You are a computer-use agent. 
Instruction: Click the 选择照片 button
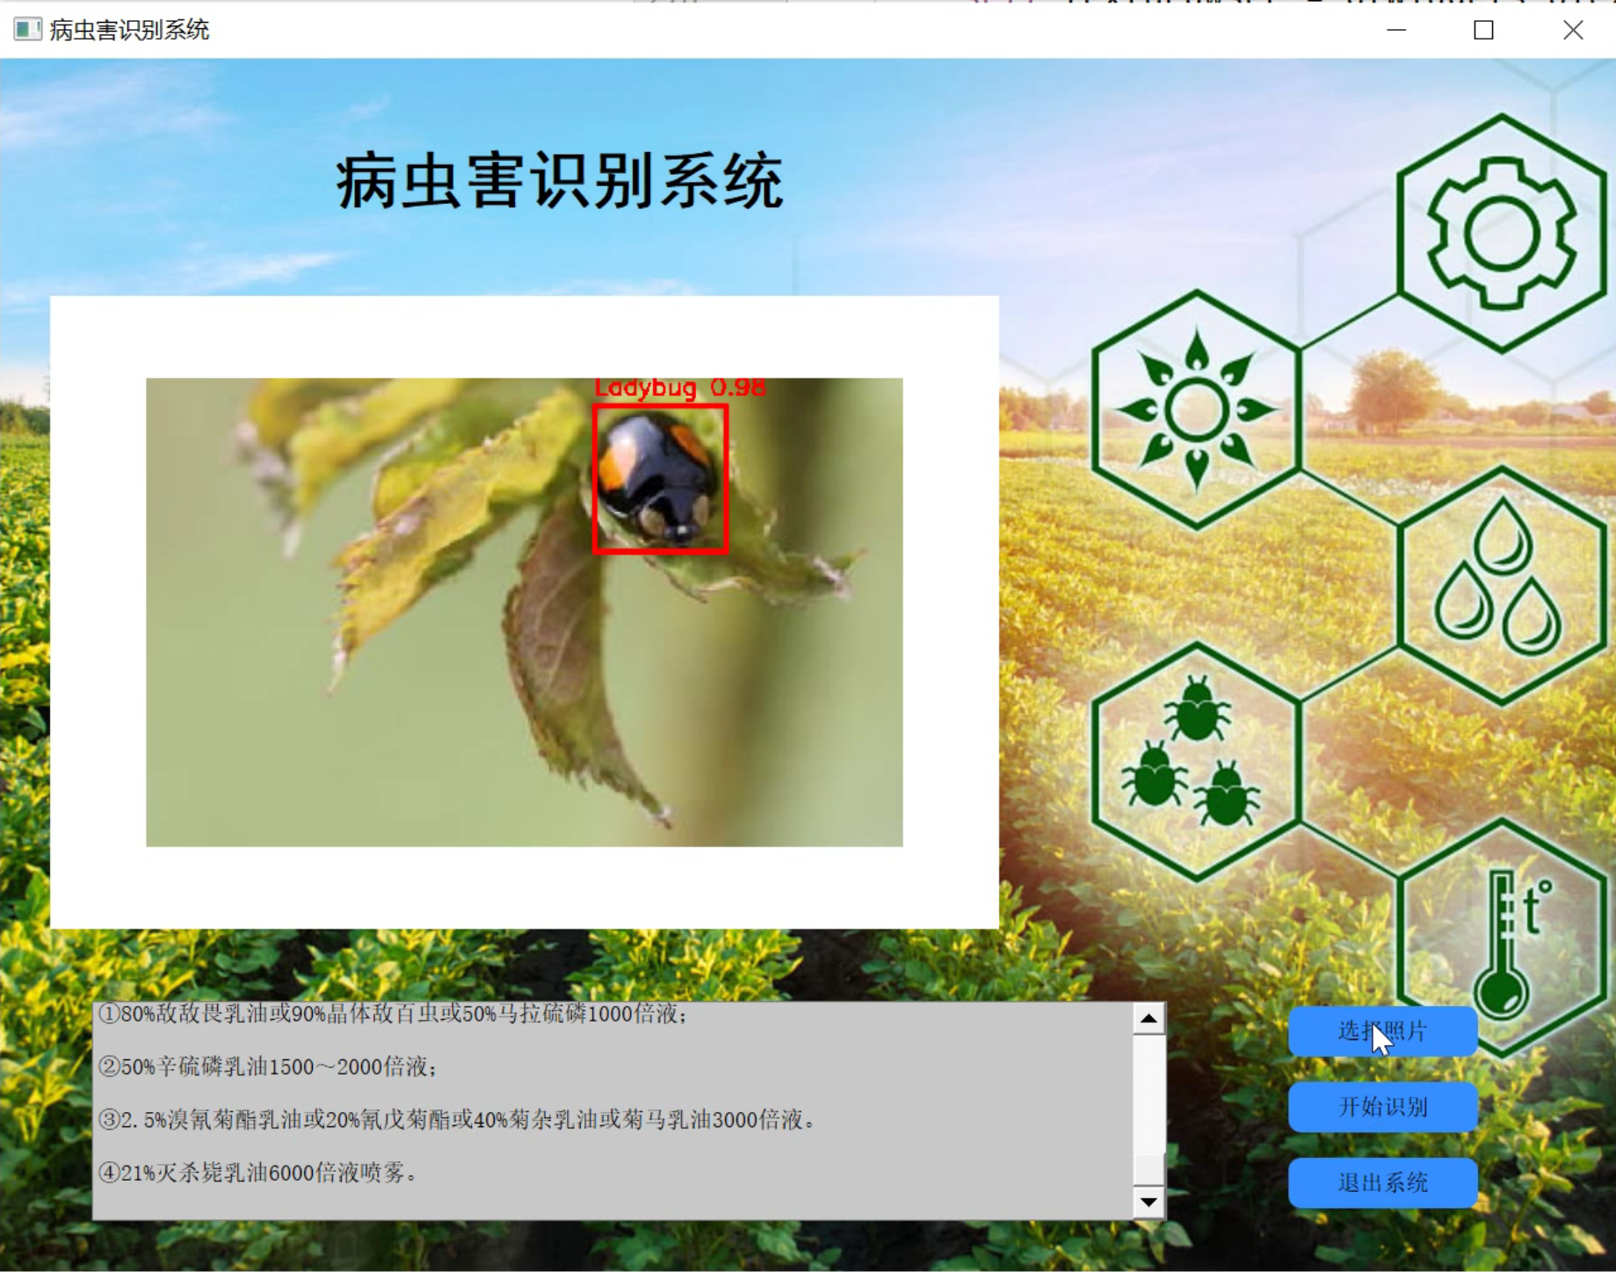coord(1382,1031)
